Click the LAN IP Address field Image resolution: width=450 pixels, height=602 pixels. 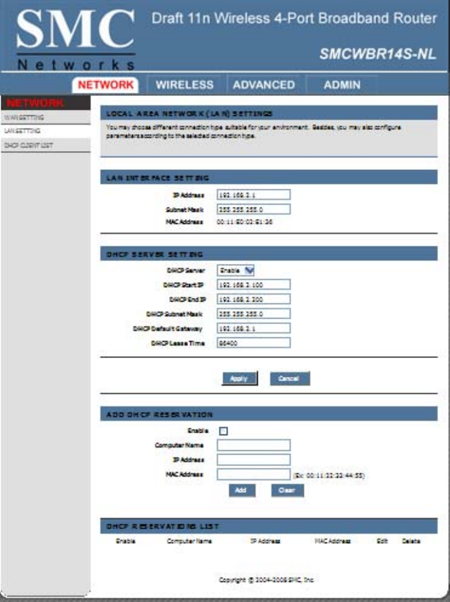254,194
